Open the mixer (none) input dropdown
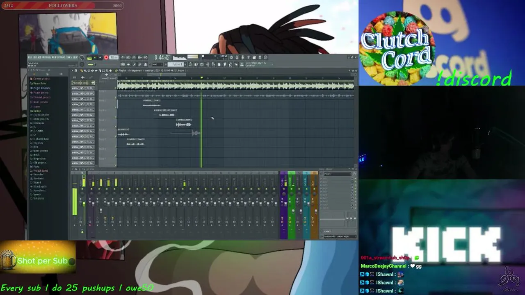 (337, 174)
